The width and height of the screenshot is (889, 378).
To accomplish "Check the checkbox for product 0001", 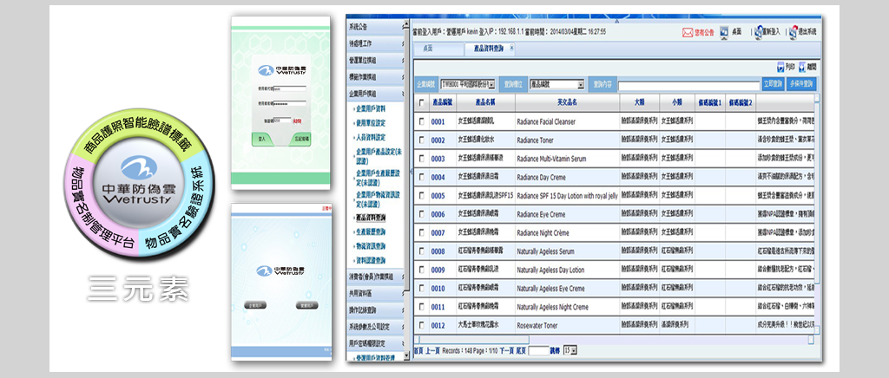I will pos(421,121).
